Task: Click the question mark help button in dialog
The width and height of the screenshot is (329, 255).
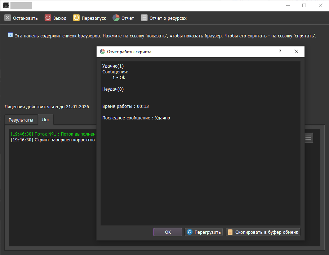Action: (x=280, y=52)
